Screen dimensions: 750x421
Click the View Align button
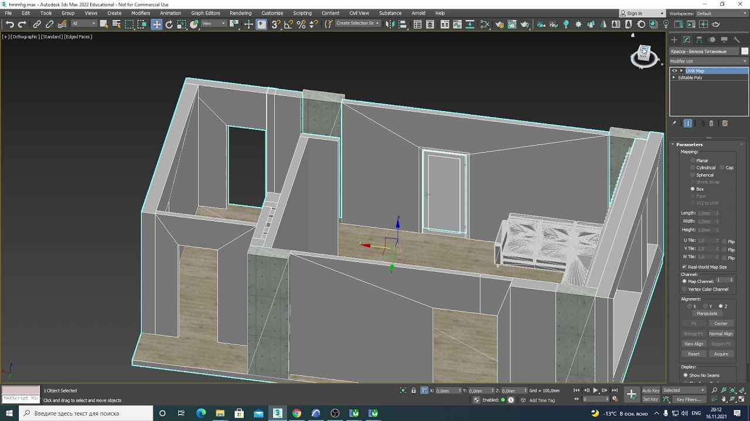tap(694, 344)
